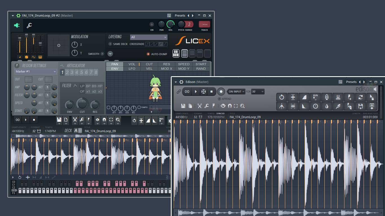
Task: Click Edison's link chain icon
Action: [179, 91]
